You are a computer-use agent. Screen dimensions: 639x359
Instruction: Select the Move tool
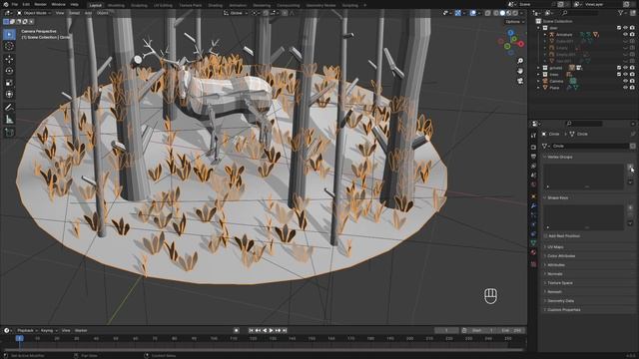(9, 60)
